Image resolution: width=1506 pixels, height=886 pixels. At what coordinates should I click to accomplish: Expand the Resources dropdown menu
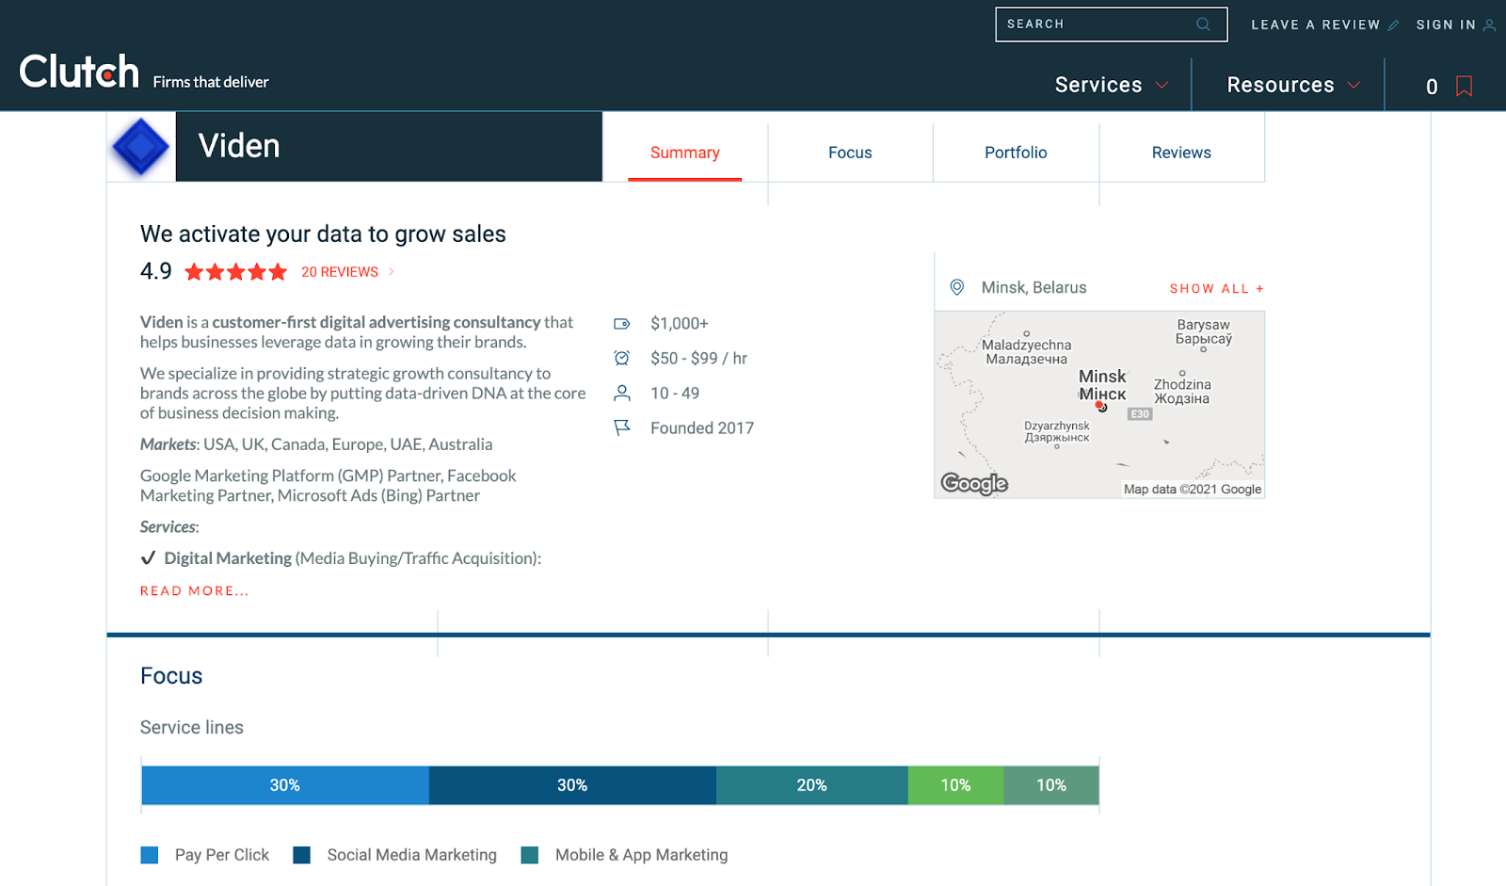pos(1293,85)
